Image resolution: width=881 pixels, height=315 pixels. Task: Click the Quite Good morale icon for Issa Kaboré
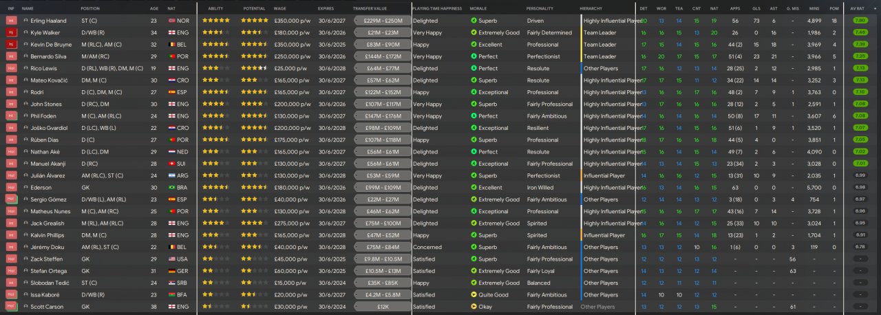pos(474,294)
